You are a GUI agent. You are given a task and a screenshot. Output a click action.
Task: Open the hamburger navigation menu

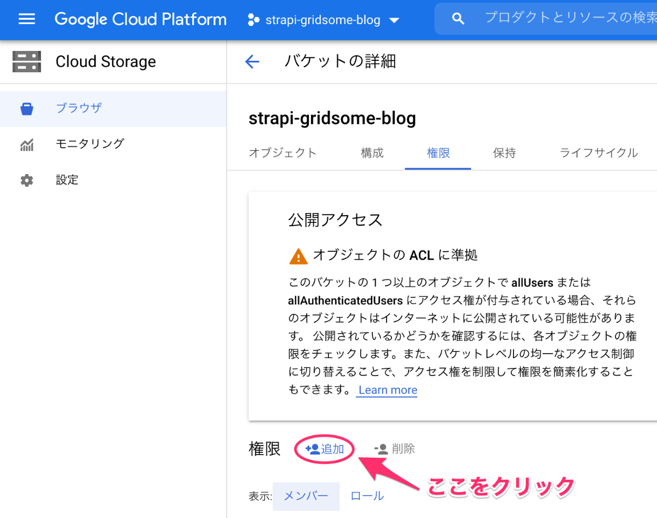[27, 20]
